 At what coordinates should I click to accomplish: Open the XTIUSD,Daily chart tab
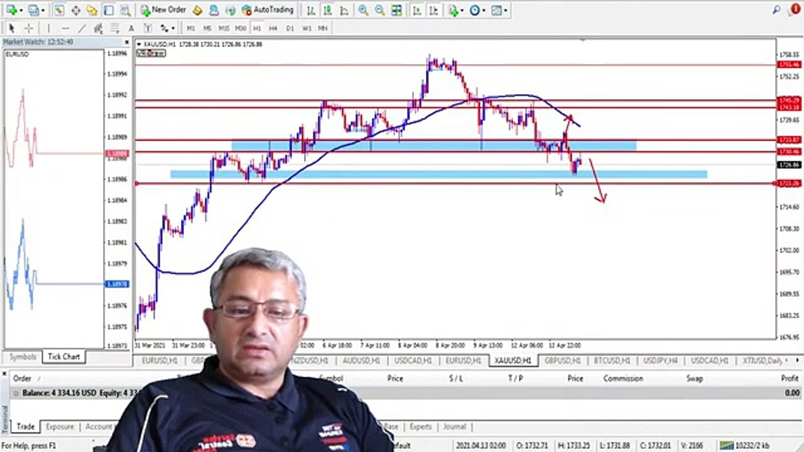pyautogui.click(x=764, y=360)
